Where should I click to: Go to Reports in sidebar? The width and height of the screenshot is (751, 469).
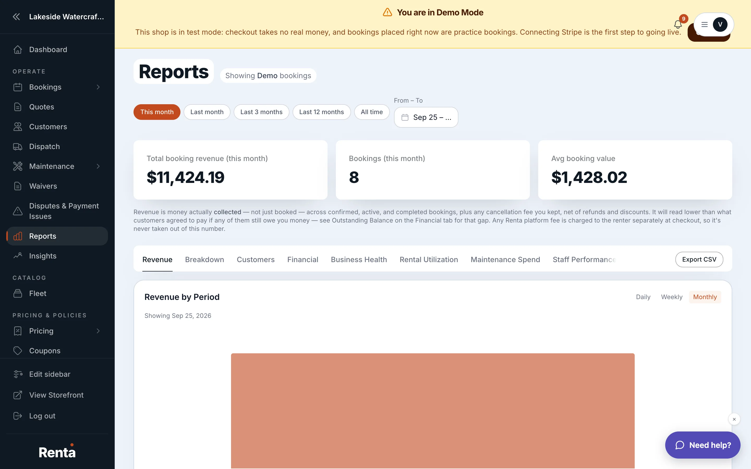[x=57, y=236]
